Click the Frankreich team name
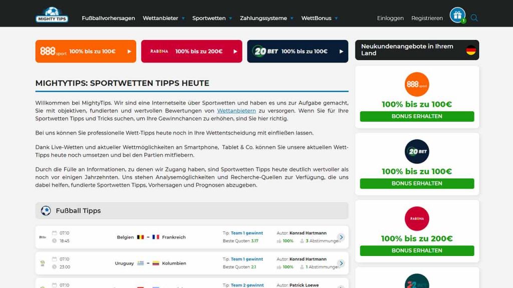This screenshot has height=288, width=513. pos(174,237)
